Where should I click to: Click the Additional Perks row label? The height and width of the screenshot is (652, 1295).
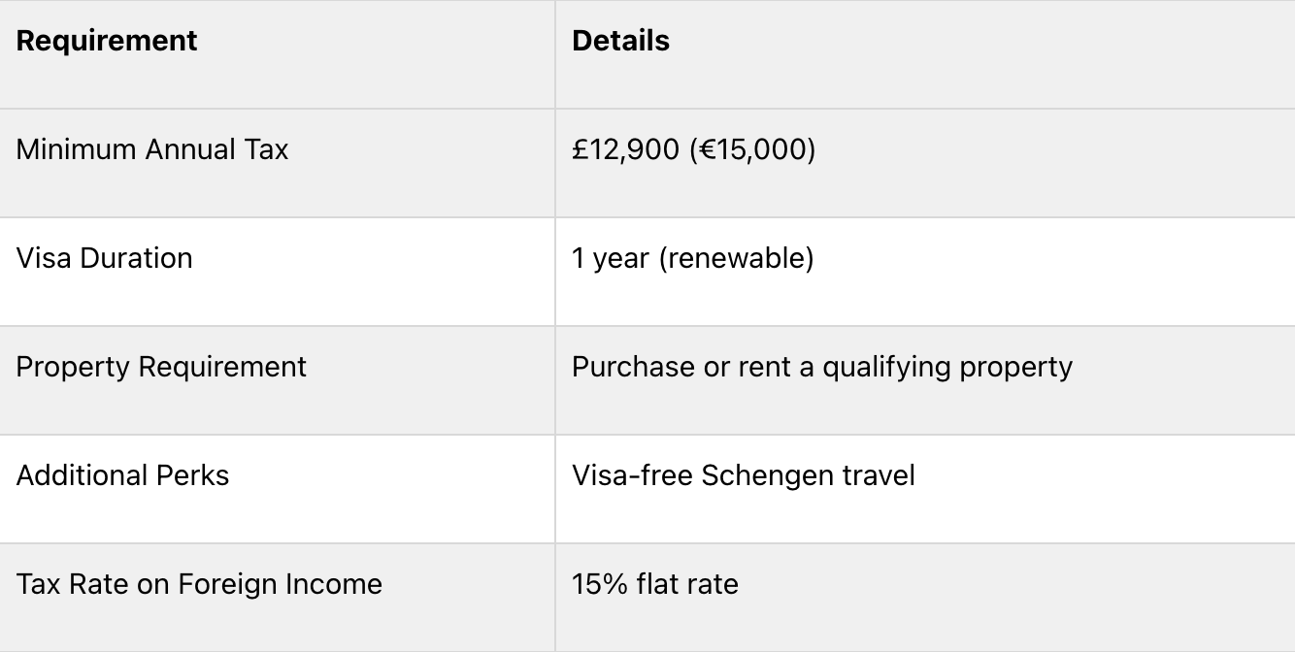coord(123,475)
